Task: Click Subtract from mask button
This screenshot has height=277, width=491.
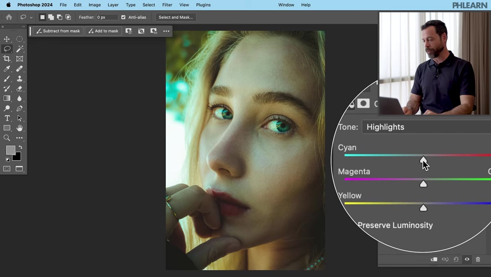Action: point(59,31)
